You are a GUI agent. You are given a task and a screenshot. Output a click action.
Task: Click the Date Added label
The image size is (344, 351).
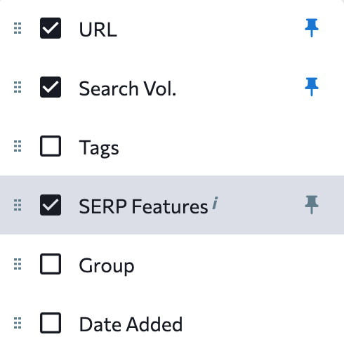tap(131, 324)
